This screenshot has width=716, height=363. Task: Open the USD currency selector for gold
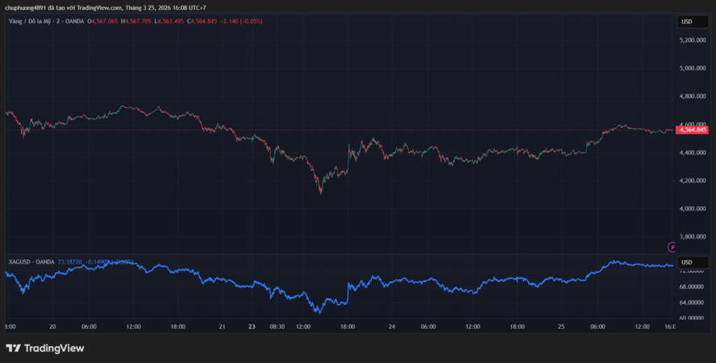point(687,22)
